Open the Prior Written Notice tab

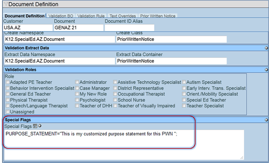coord(158,16)
